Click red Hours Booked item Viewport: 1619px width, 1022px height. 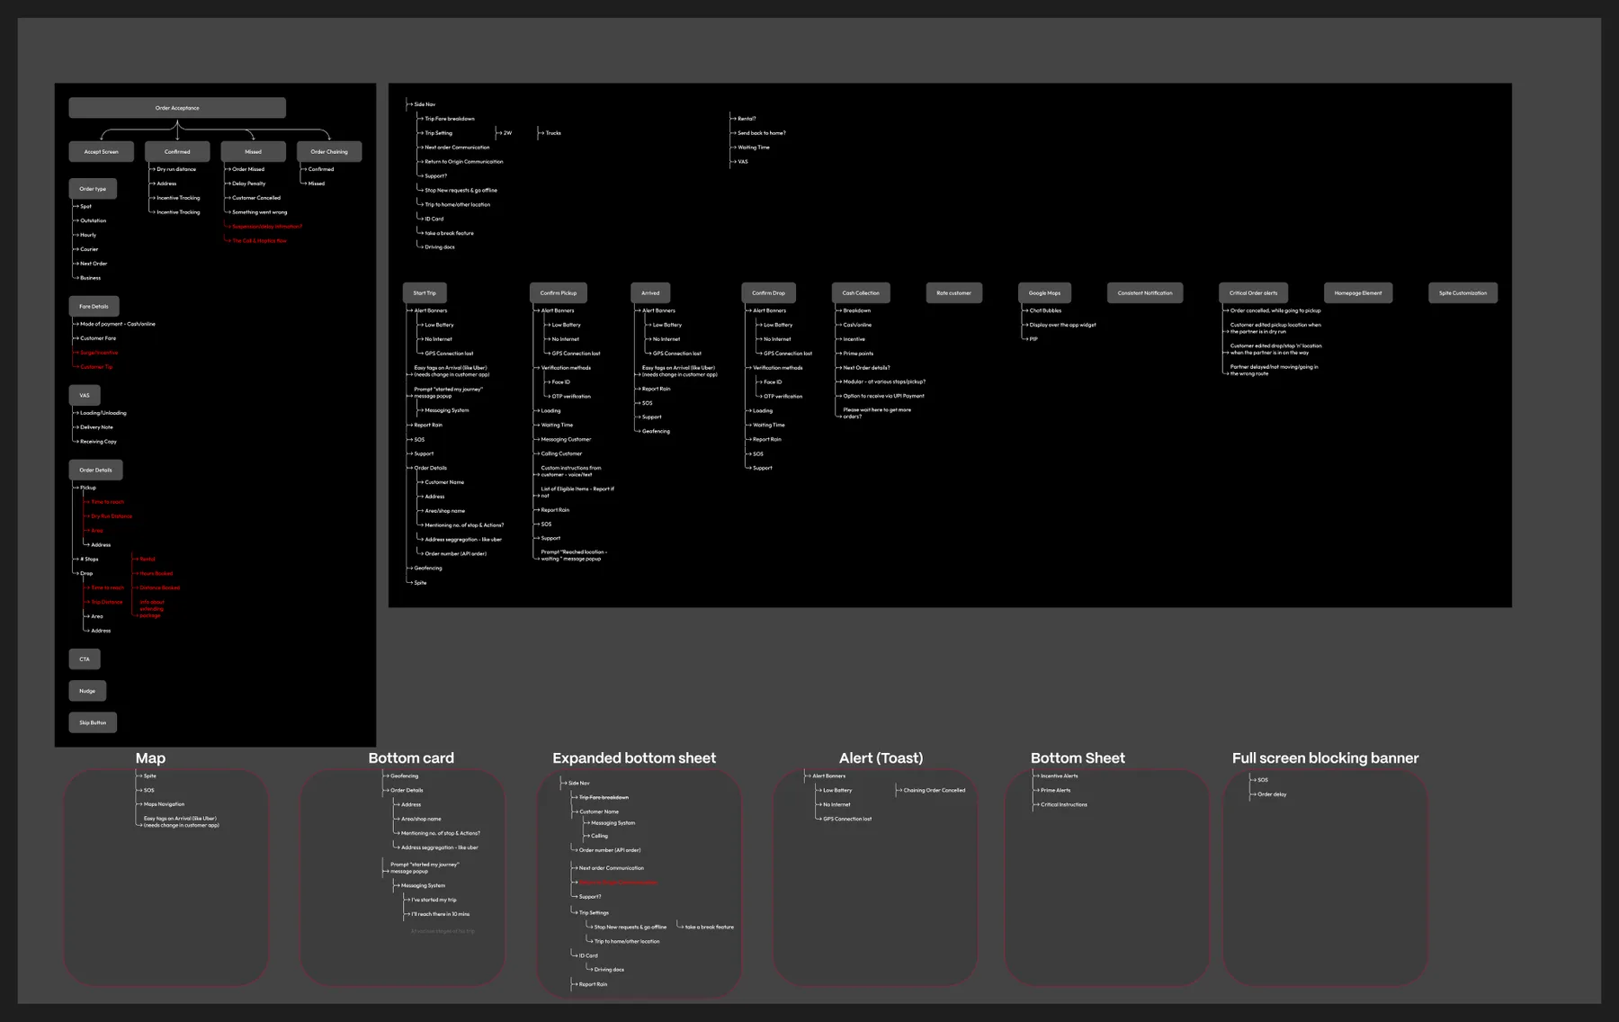coord(156,573)
